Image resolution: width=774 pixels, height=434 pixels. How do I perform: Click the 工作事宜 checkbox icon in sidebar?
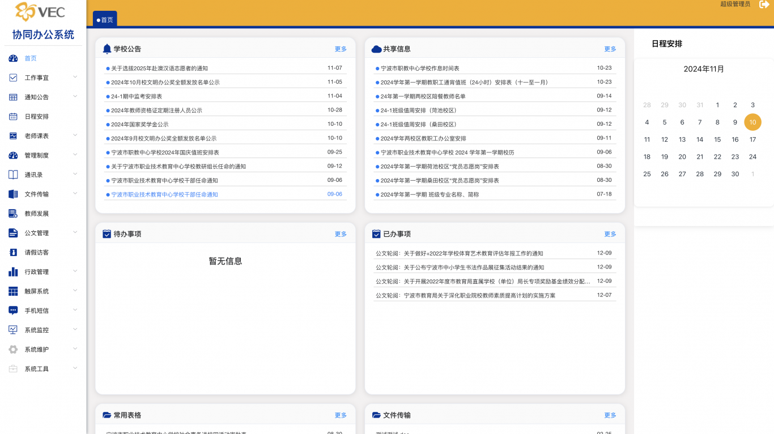[x=13, y=78]
